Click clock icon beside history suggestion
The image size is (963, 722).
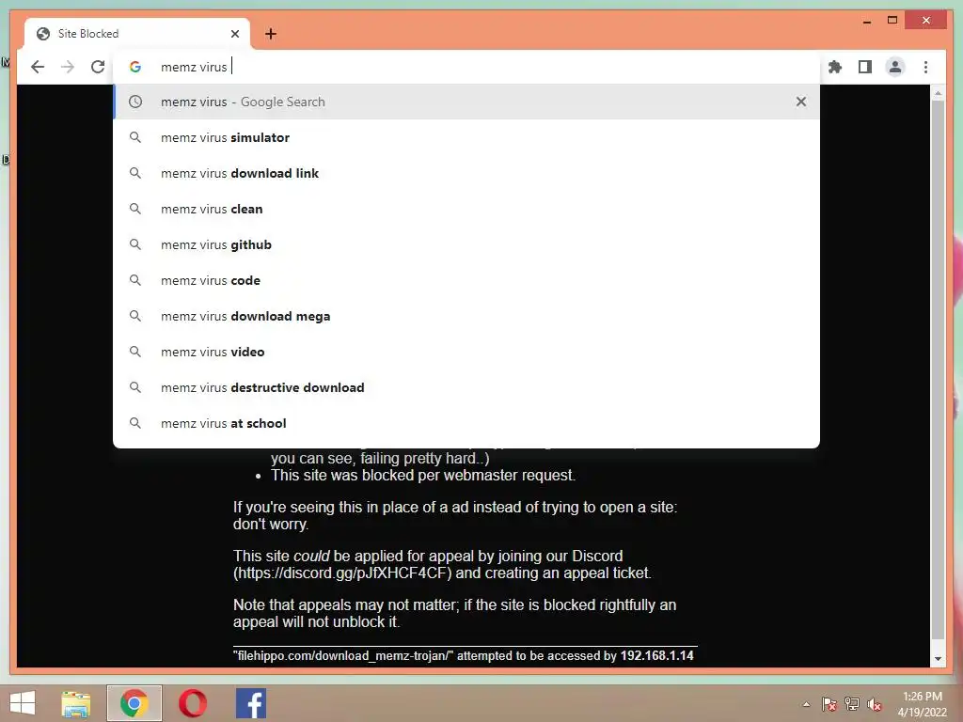coord(135,102)
